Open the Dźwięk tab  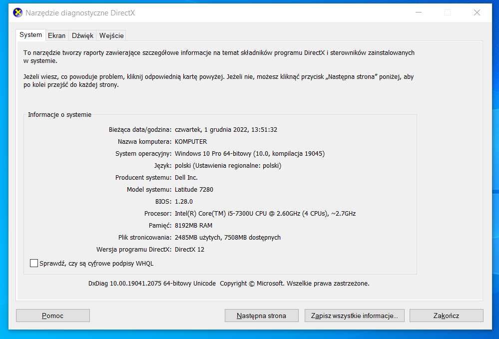coord(82,35)
